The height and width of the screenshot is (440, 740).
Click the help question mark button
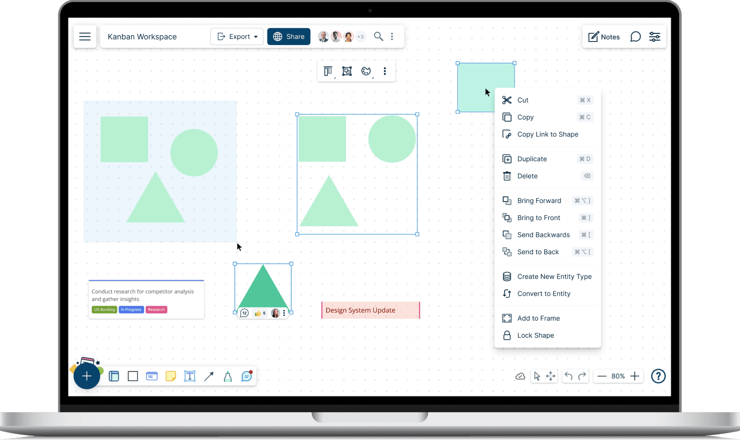click(658, 376)
